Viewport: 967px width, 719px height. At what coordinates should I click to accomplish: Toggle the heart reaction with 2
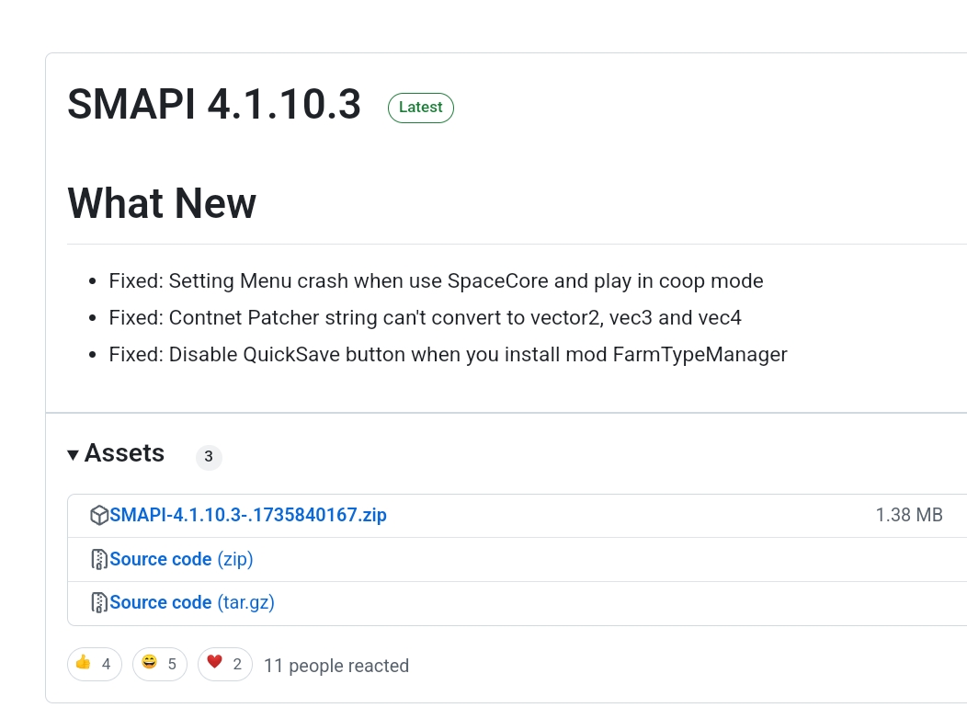click(x=225, y=664)
